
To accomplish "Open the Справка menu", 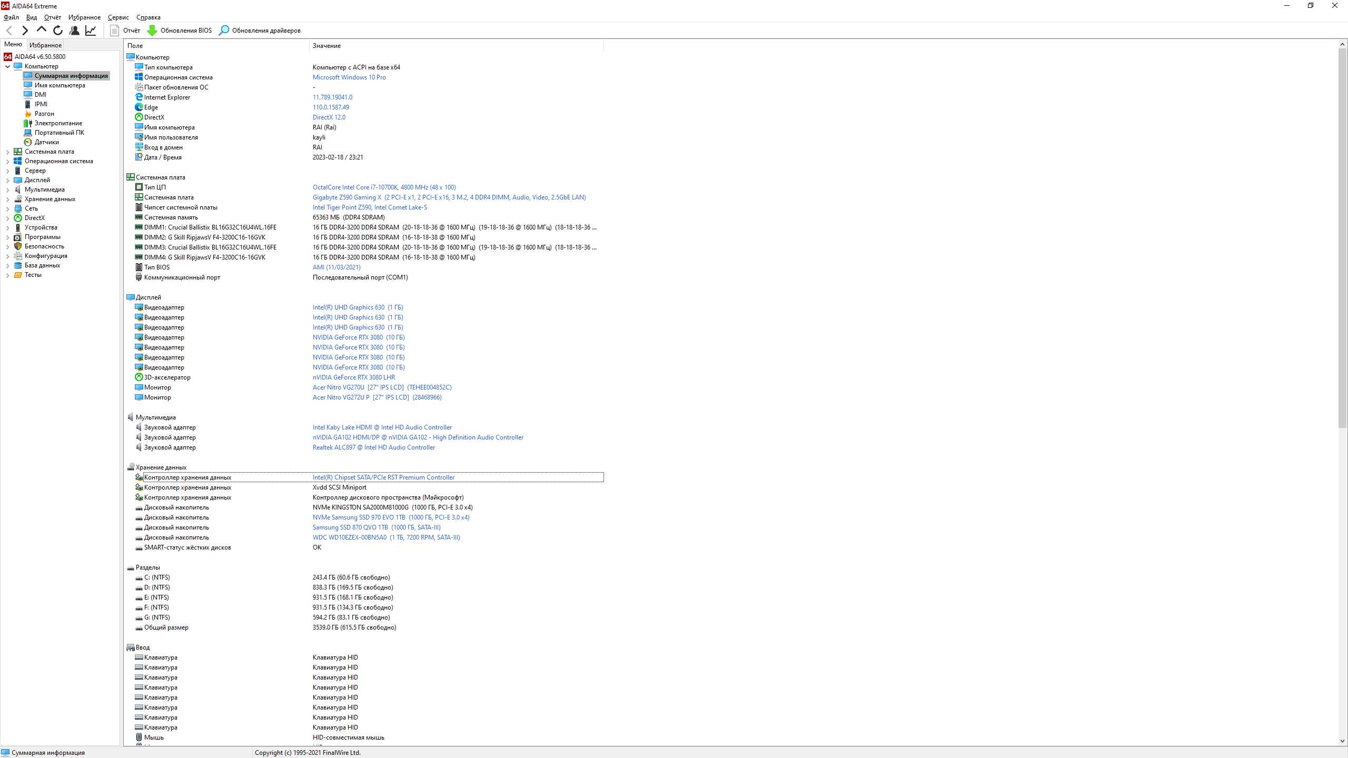I will click(x=148, y=17).
